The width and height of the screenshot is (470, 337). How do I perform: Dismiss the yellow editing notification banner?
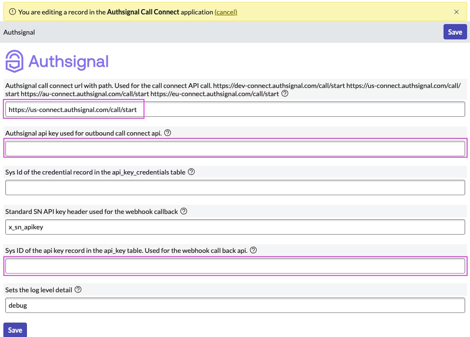pos(457,12)
